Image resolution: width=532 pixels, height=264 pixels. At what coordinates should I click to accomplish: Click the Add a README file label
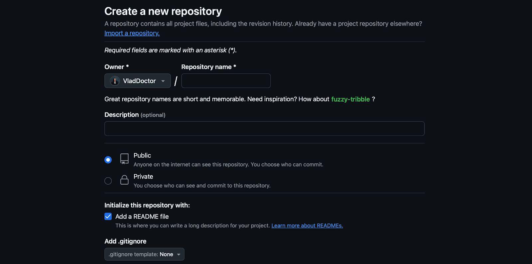tap(142, 217)
